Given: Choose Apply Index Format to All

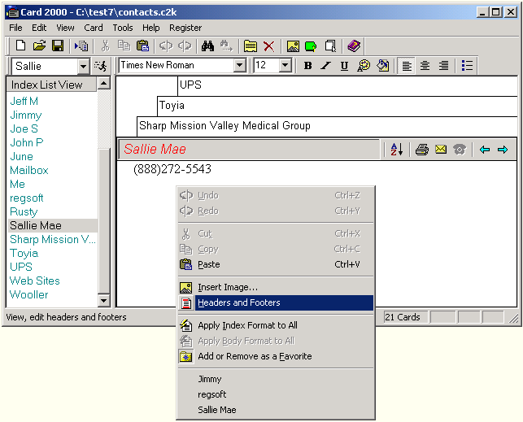Looking at the screenshot, I should pos(276,325).
